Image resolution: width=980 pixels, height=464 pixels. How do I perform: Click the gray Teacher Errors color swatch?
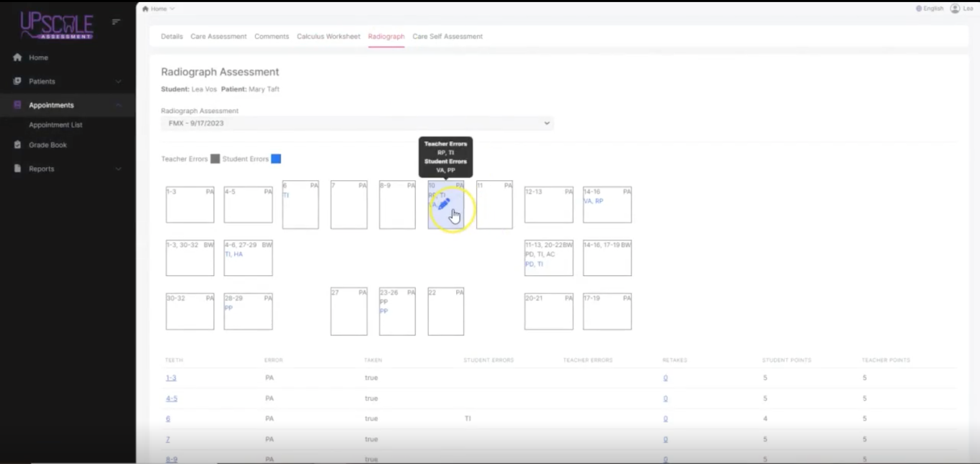(215, 159)
